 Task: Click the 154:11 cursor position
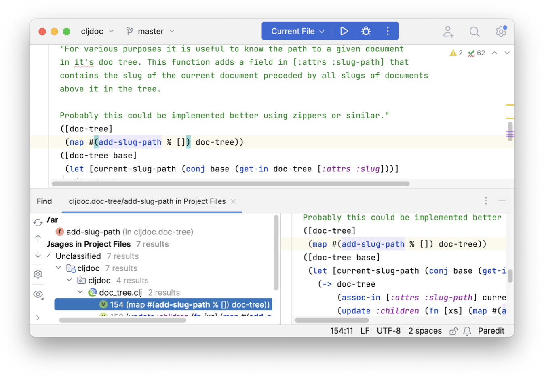(342, 331)
